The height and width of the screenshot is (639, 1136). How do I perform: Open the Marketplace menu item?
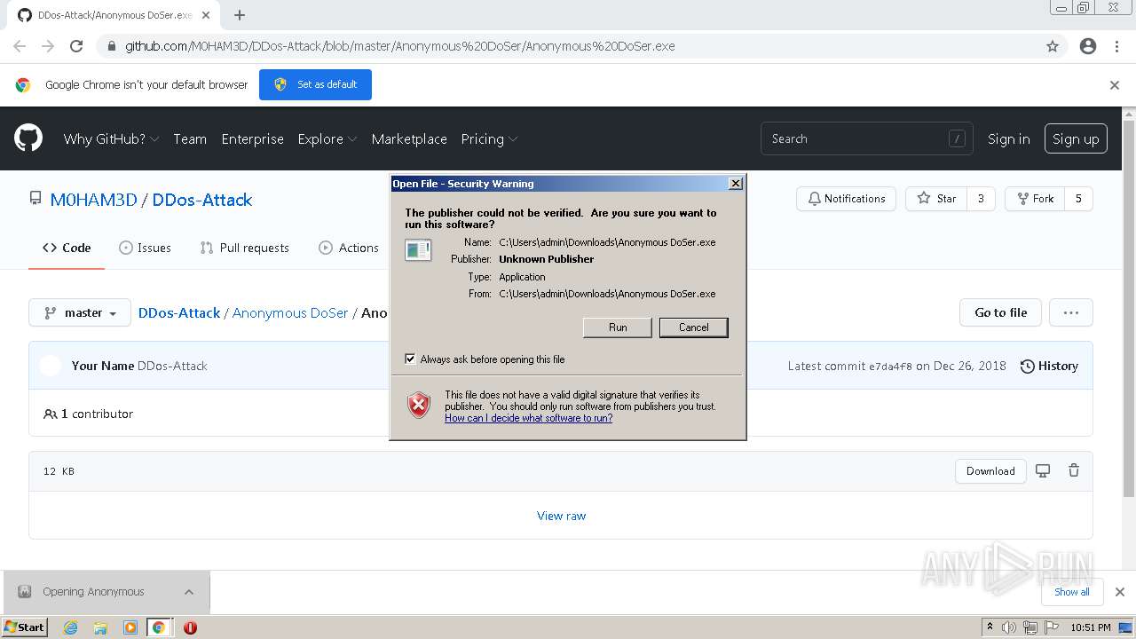point(409,139)
